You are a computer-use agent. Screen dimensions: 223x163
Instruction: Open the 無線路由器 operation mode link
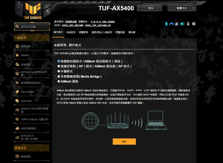[x=71, y=22]
